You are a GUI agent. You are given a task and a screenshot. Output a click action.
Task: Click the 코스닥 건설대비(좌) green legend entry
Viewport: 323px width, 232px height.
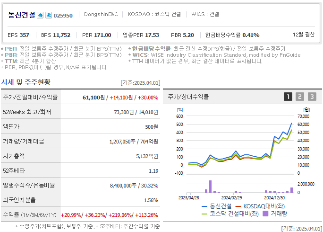point(230,214)
